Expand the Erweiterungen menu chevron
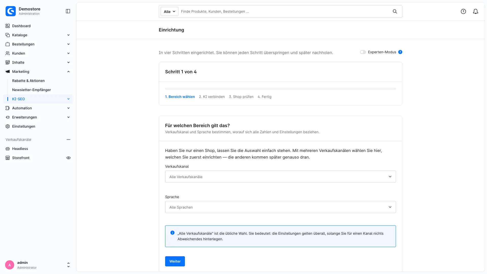 click(68, 117)
